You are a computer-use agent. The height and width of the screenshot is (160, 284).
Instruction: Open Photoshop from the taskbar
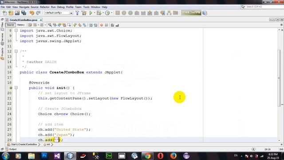pyautogui.click(x=44, y=156)
